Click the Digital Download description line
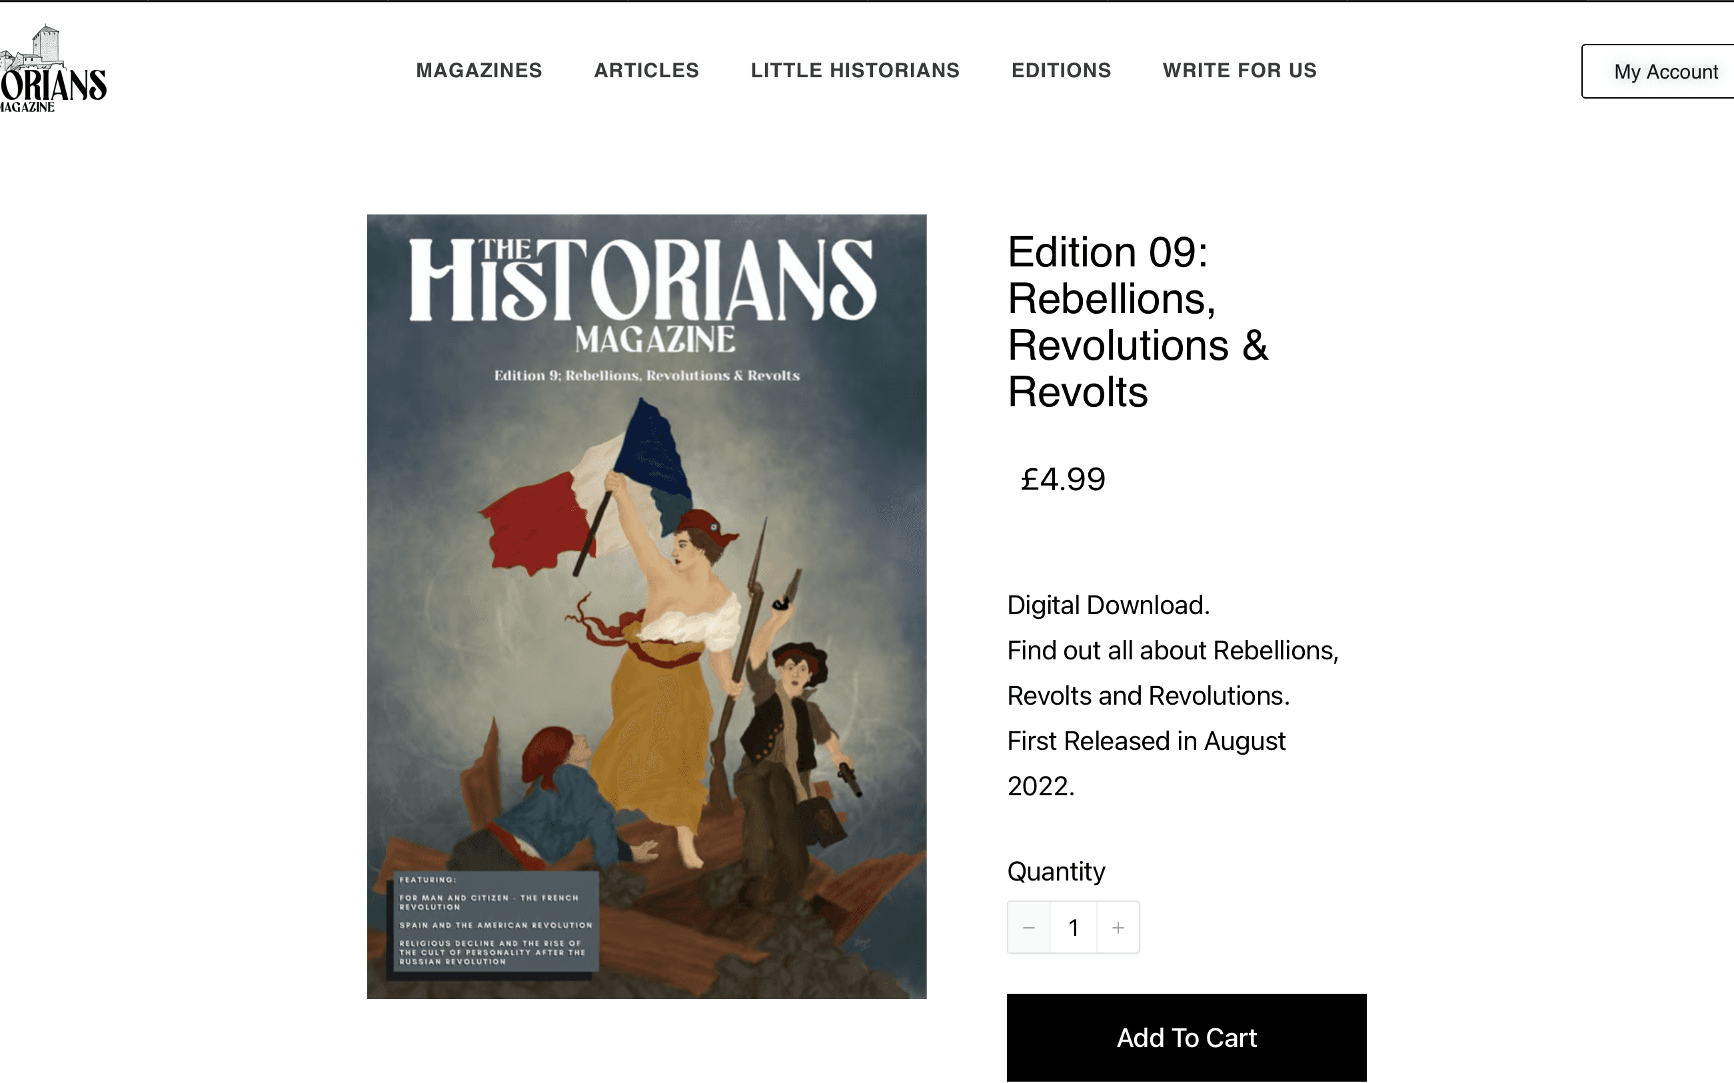Screen dimensions: 1734x1083 (1108, 605)
